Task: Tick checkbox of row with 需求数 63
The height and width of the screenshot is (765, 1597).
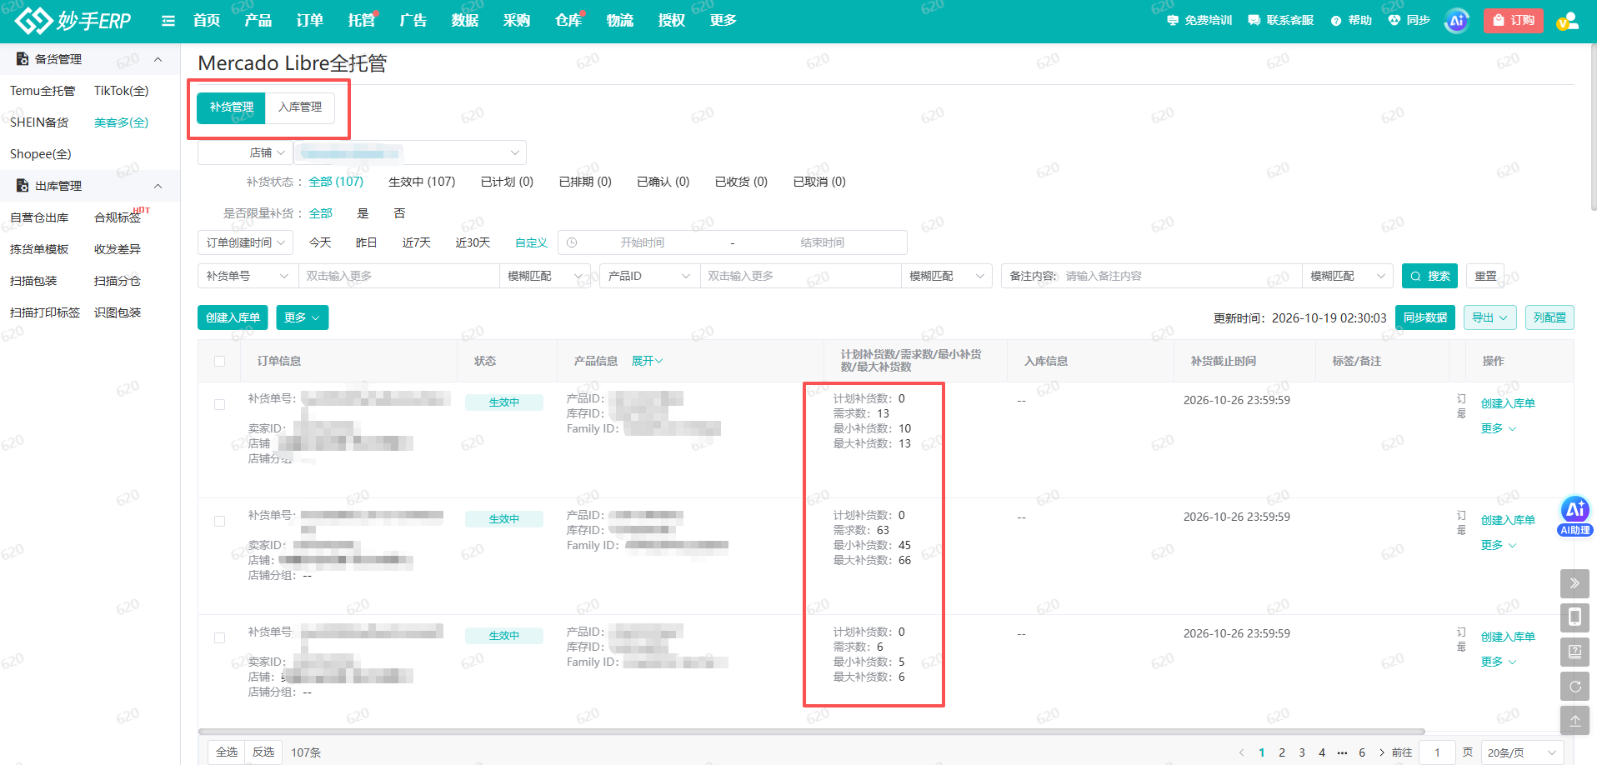Action: pyautogui.click(x=219, y=521)
